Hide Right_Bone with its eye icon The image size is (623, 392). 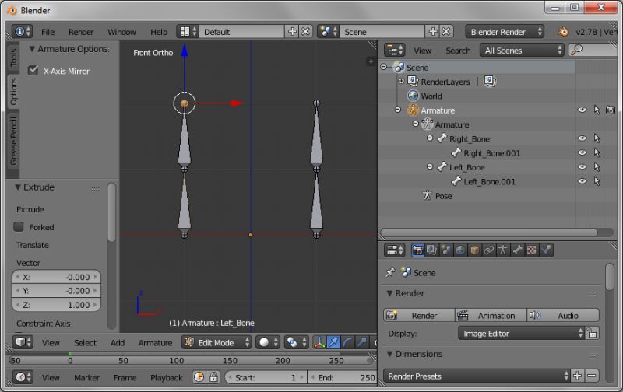click(582, 138)
